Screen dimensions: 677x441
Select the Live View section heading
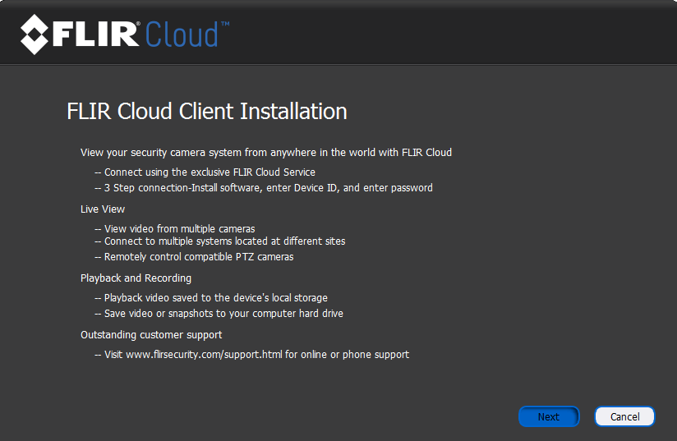(x=103, y=209)
